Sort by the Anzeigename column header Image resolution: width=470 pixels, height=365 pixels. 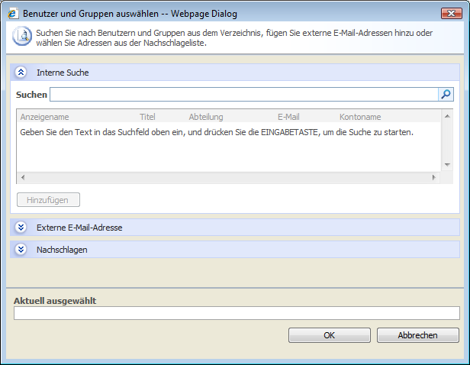point(45,117)
